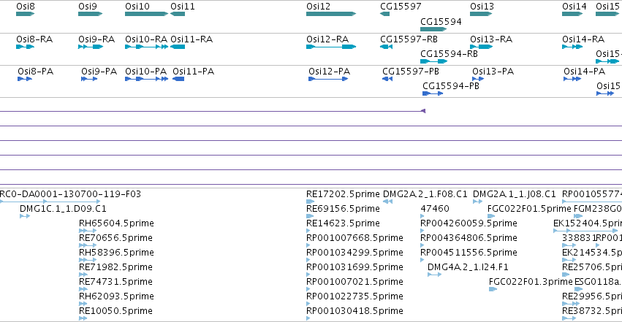Image resolution: width=622 pixels, height=322 pixels.
Task: Click the DMG4A.2_1.I24.F1 EST label
Action: pos(468,267)
